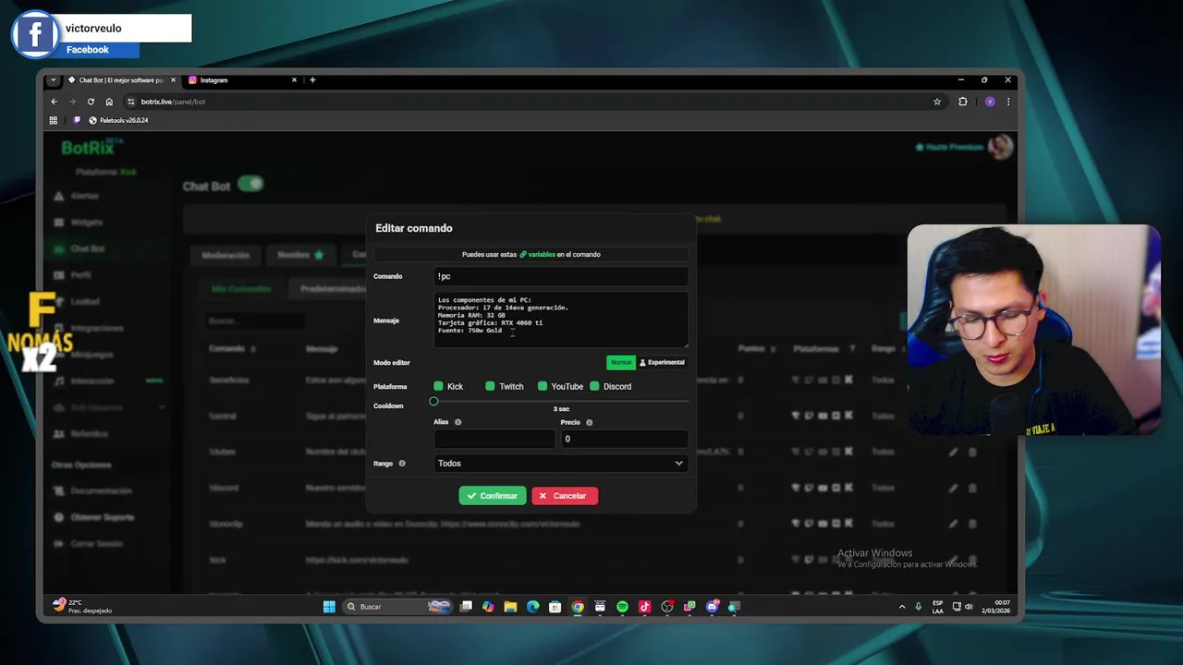Reload the botrix.live page
The width and height of the screenshot is (1183, 665).
pyautogui.click(x=91, y=102)
